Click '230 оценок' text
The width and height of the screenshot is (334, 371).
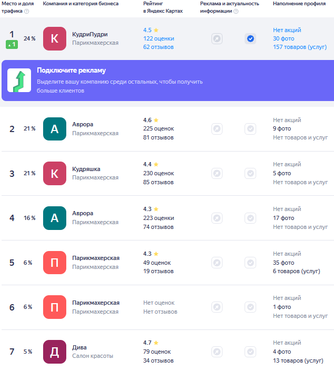click(x=158, y=174)
